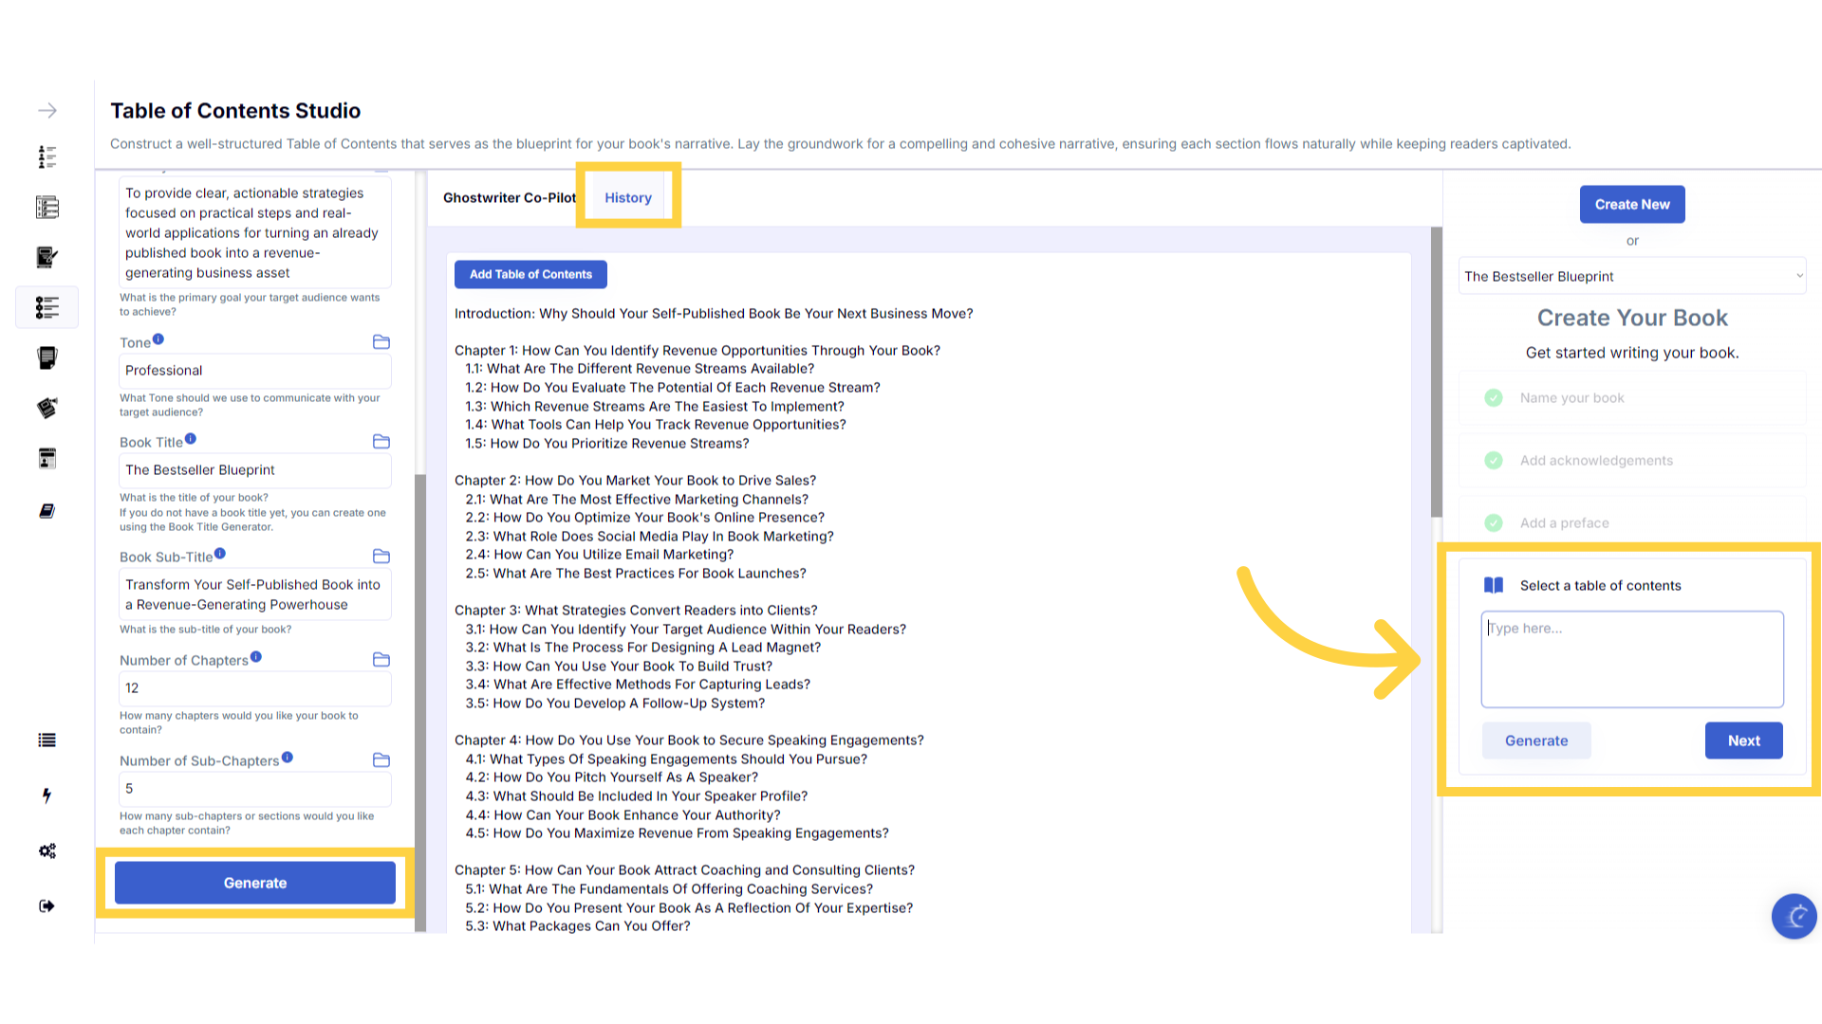Click the lightning bolt sidebar icon
1822x1024 pixels.
[46, 795]
